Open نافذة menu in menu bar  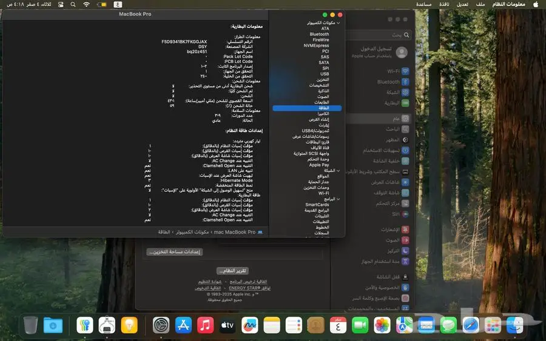[x=444, y=4]
